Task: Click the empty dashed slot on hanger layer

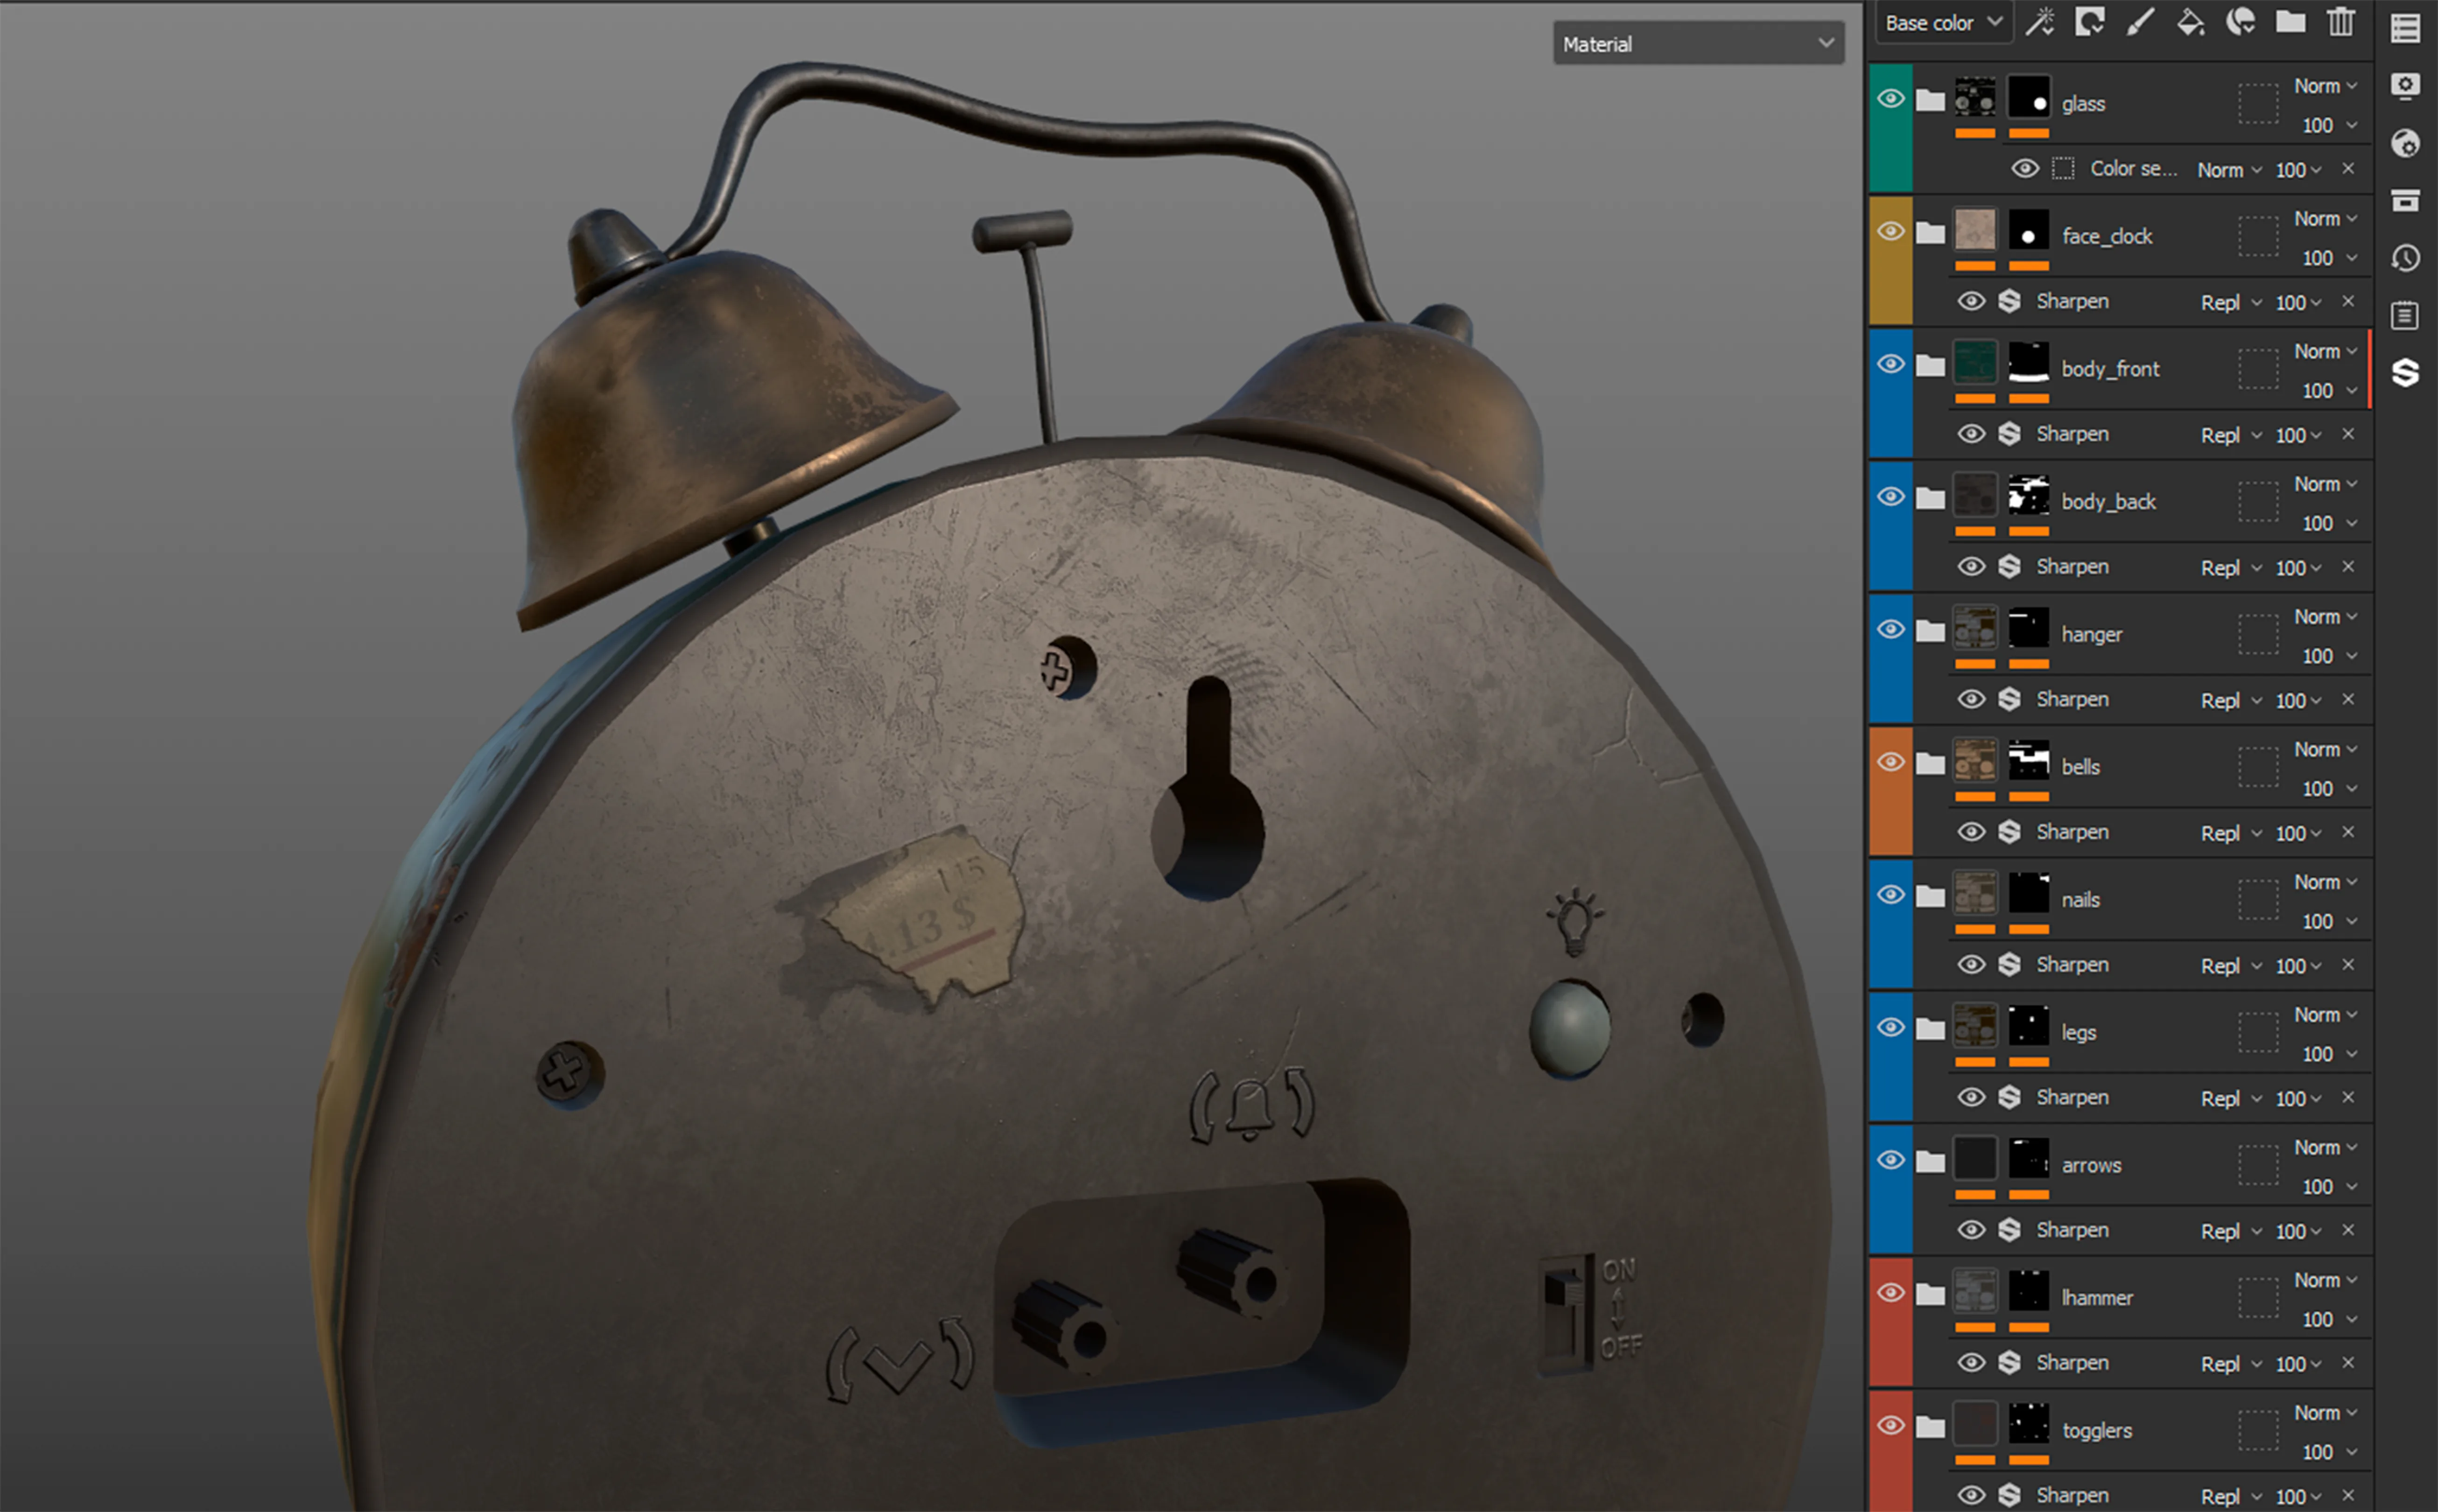Action: pyautogui.click(x=2257, y=635)
